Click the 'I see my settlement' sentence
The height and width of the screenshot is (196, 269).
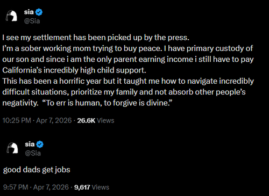96,38
